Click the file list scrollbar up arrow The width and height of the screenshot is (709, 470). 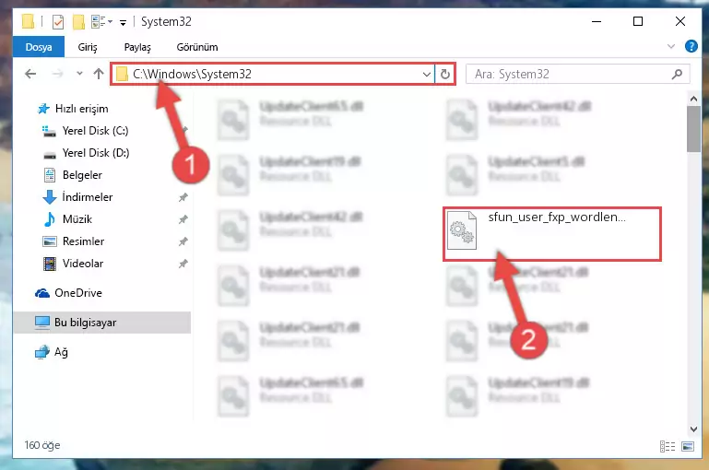pyautogui.click(x=693, y=98)
